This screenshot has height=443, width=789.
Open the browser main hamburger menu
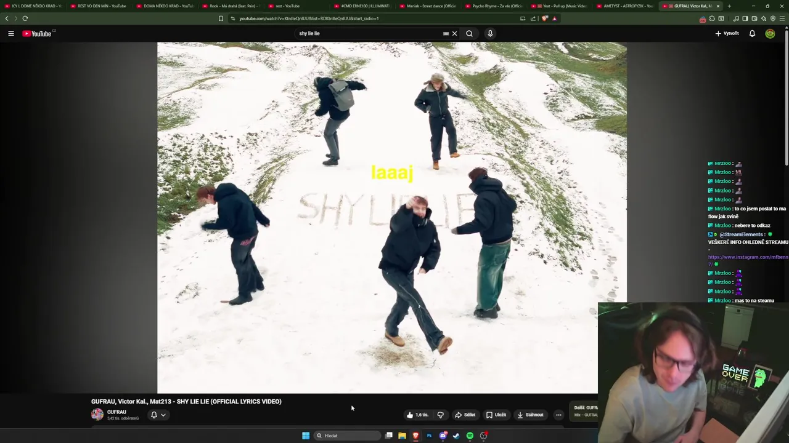(782, 18)
